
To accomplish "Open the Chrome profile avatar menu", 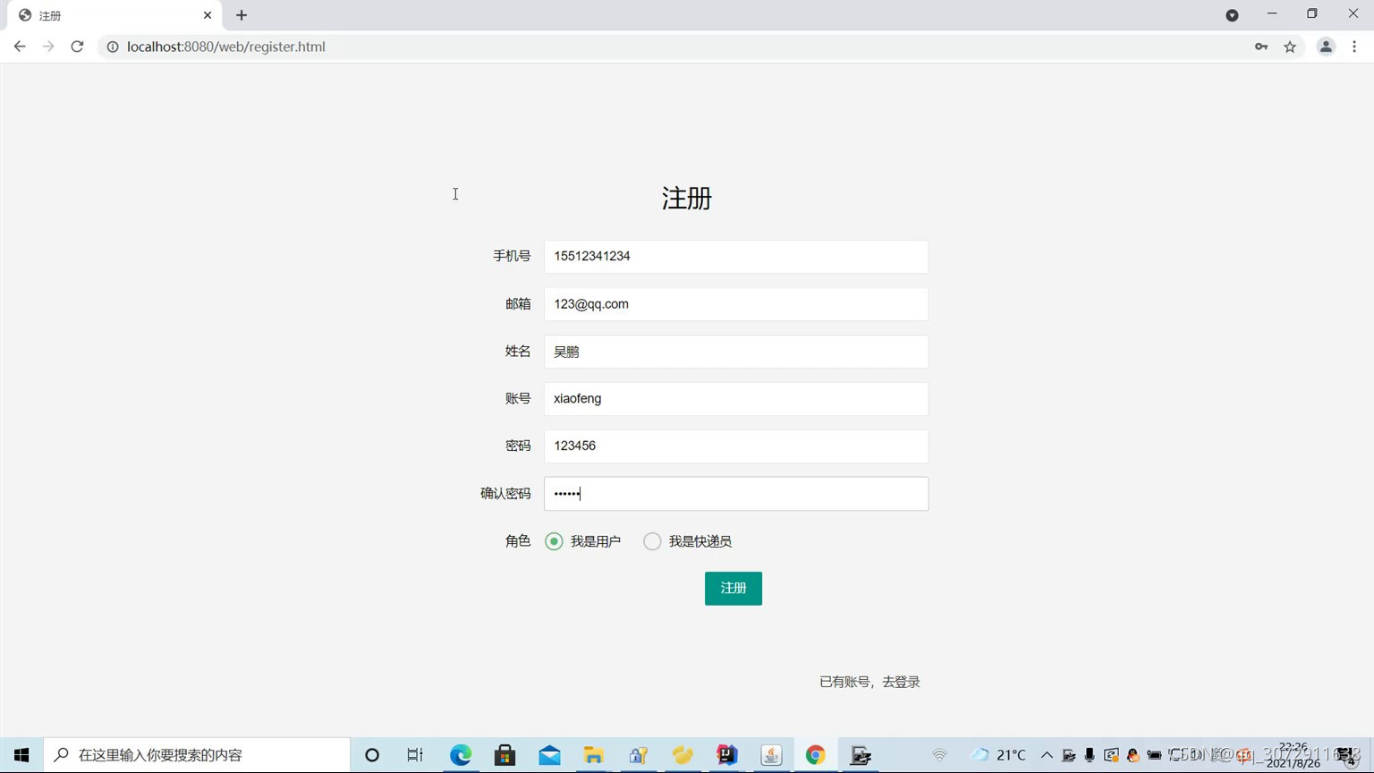I will point(1326,47).
